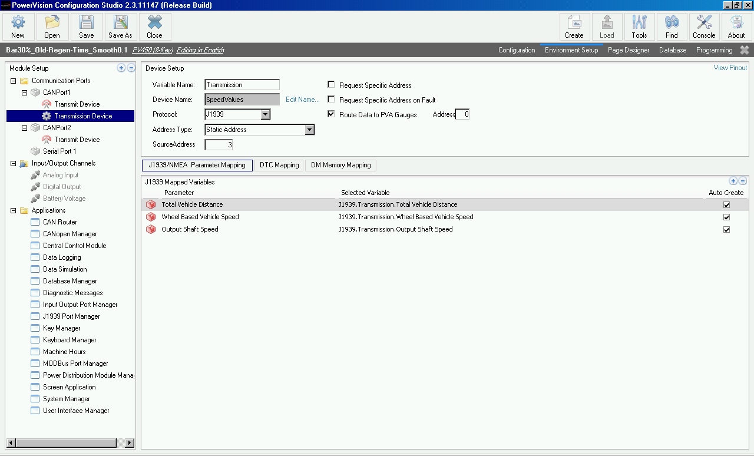754x456 pixels.
Task: Click the New toolbar icon
Action: (x=18, y=27)
